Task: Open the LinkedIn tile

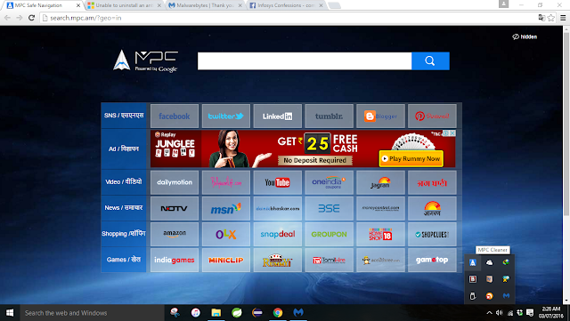Action: point(278,116)
